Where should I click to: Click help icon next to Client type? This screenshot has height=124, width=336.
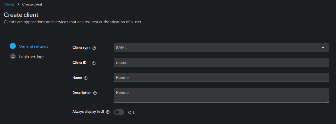(94, 48)
